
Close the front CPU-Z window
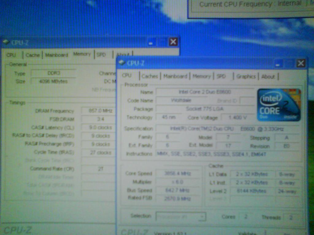click(301, 64)
